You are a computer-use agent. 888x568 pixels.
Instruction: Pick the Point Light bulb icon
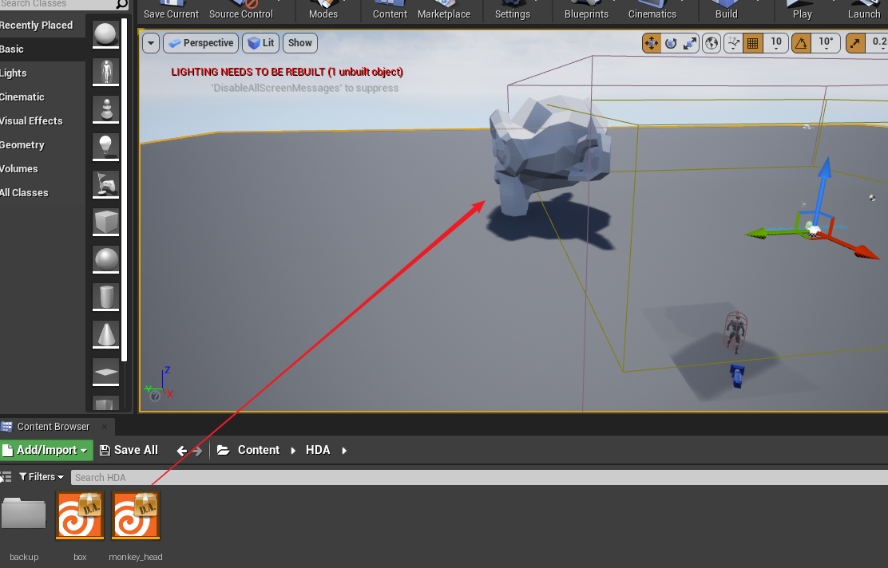point(106,147)
